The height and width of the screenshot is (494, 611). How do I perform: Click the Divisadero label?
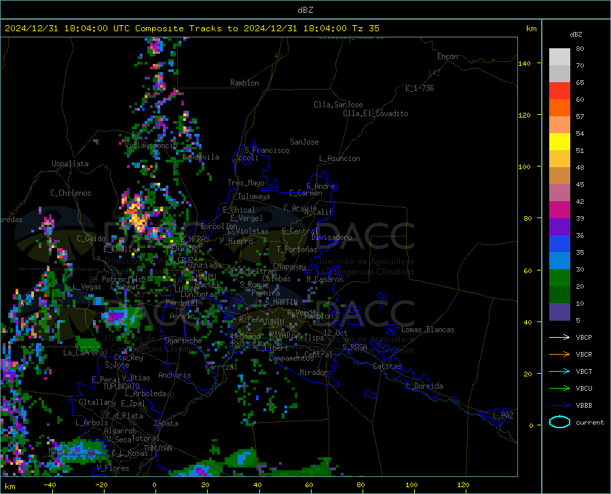coord(331,237)
